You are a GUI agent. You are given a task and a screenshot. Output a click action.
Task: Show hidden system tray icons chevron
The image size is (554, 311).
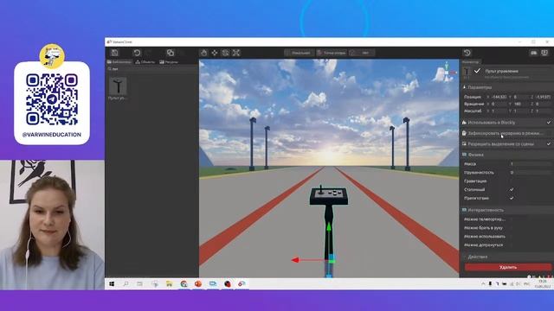(483, 284)
